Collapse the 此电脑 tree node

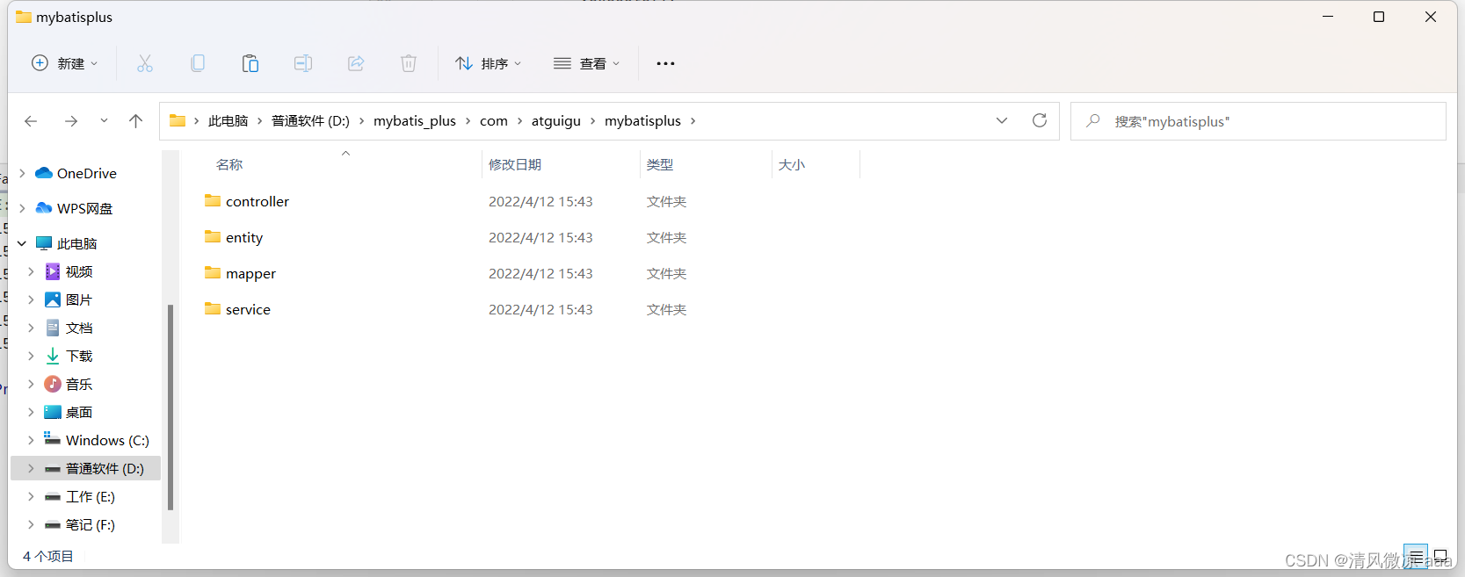(x=22, y=243)
